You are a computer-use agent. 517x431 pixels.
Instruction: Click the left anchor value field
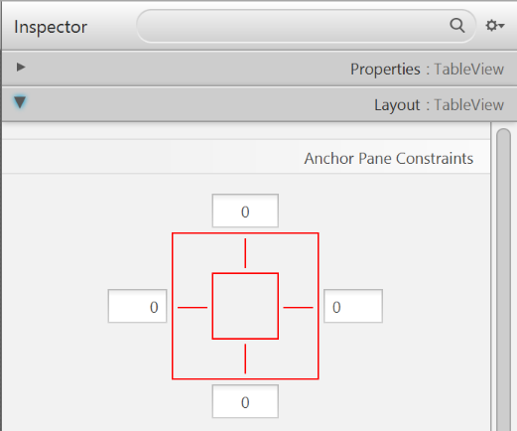[137, 306]
